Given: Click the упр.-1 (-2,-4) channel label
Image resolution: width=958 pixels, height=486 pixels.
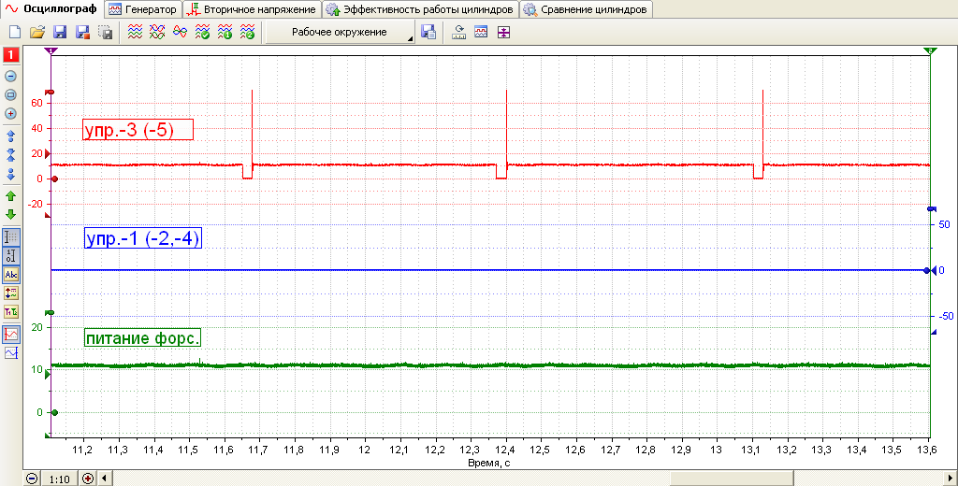Looking at the screenshot, I should [143, 237].
